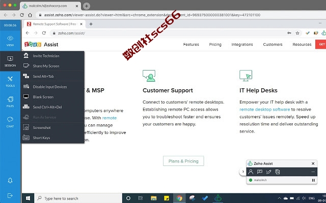Click the Plans & Pricing button
Image resolution: width=326 pixels, height=203 pixels.
(183, 161)
